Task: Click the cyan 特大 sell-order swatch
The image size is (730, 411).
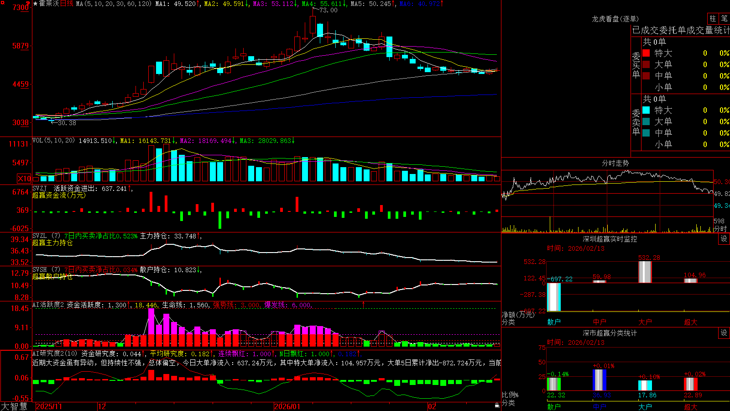Action: pos(646,110)
